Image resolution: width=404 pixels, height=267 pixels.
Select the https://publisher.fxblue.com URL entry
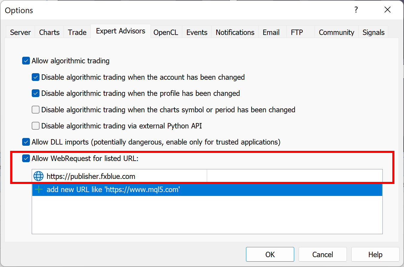pyautogui.click(x=91, y=177)
